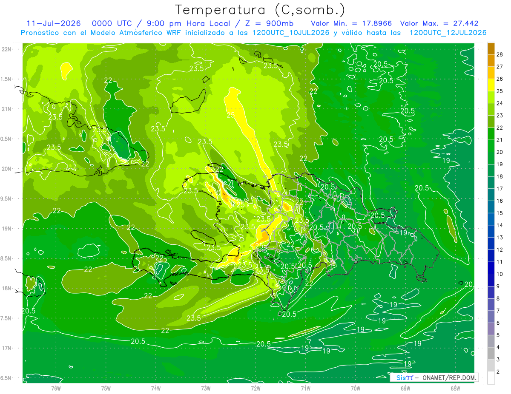Click the "17N" latitude axis label

point(6,348)
